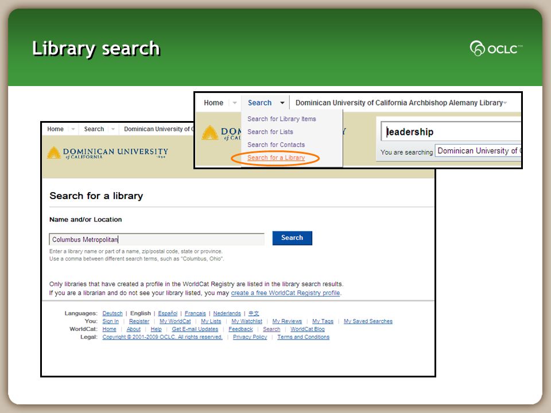The image size is (551, 413).
Task: Open the You are searching library selector
Action: (x=478, y=151)
